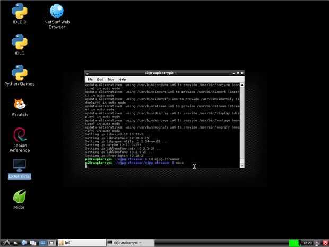Open the Debian Reference icon
Viewport: 329px width, 247px height.
pyautogui.click(x=20, y=140)
